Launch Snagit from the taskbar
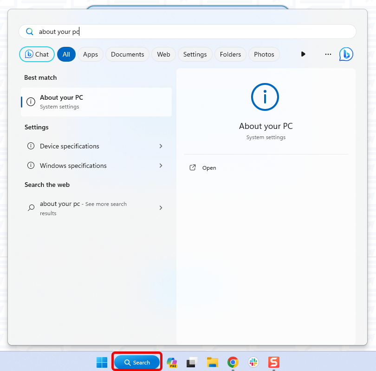The width and height of the screenshot is (376, 371). pyautogui.click(x=274, y=362)
